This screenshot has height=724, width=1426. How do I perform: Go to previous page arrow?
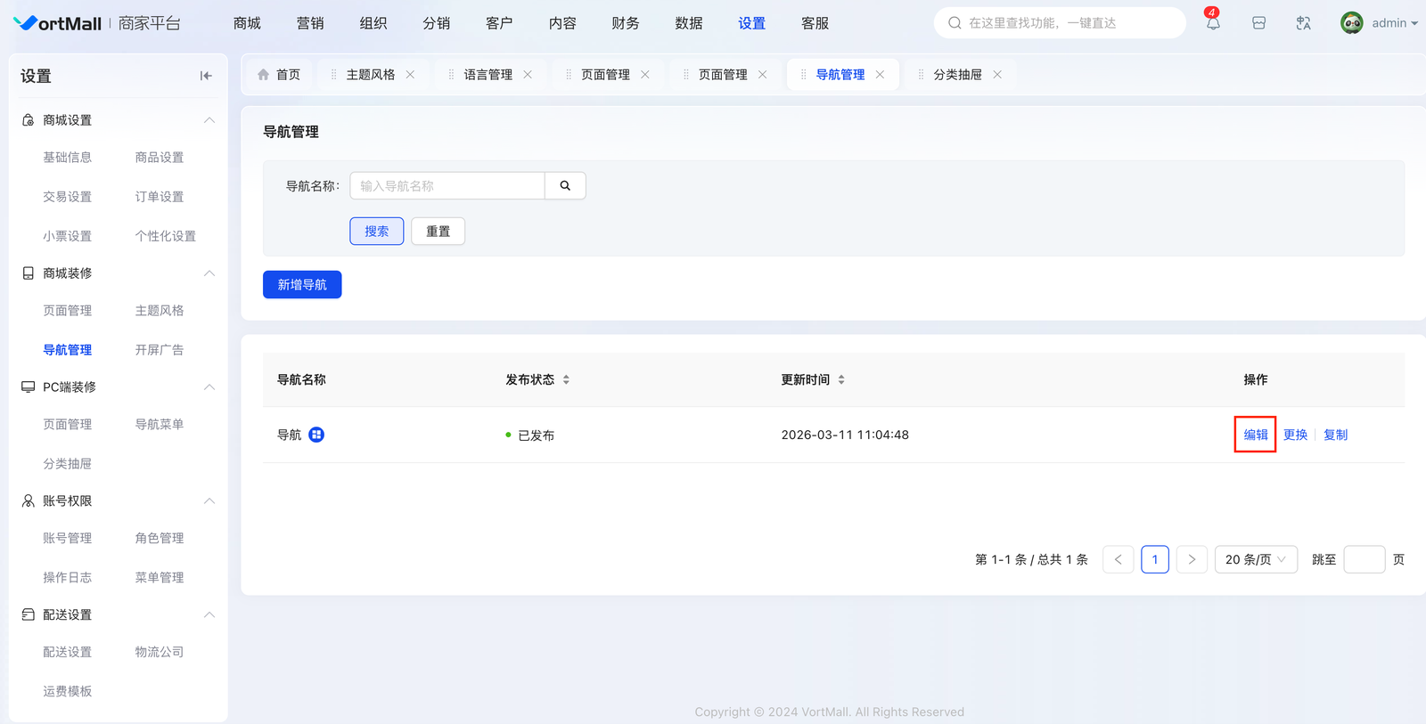(x=1119, y=559)
